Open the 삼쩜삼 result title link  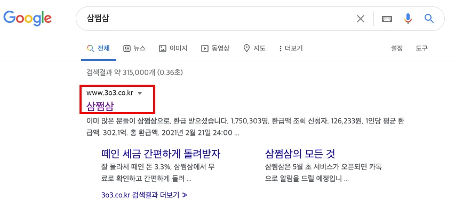tap(100, 107)
